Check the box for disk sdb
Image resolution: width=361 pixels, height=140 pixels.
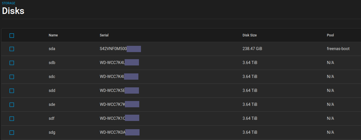point(12,63)
